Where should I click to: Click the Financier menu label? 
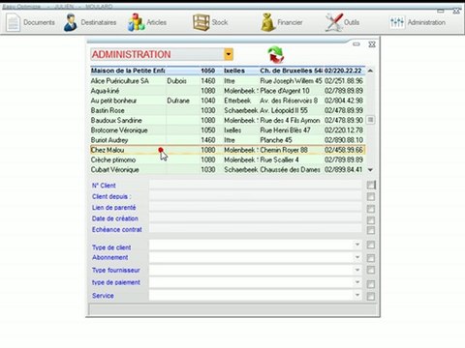pos(290,22)
